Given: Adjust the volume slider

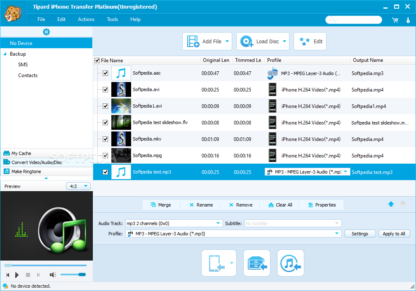Looking at the screenshot, I should [x=73, y=275].
